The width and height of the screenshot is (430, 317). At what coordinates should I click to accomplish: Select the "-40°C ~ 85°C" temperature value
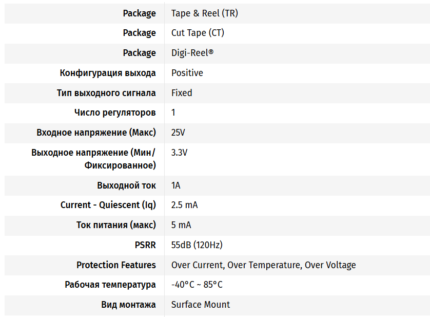[x=197, y=285]
